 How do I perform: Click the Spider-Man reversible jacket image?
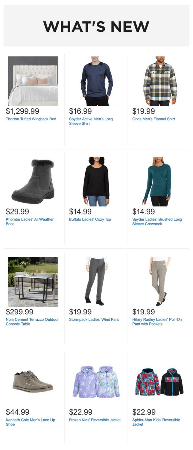click(x=159, y=382)
